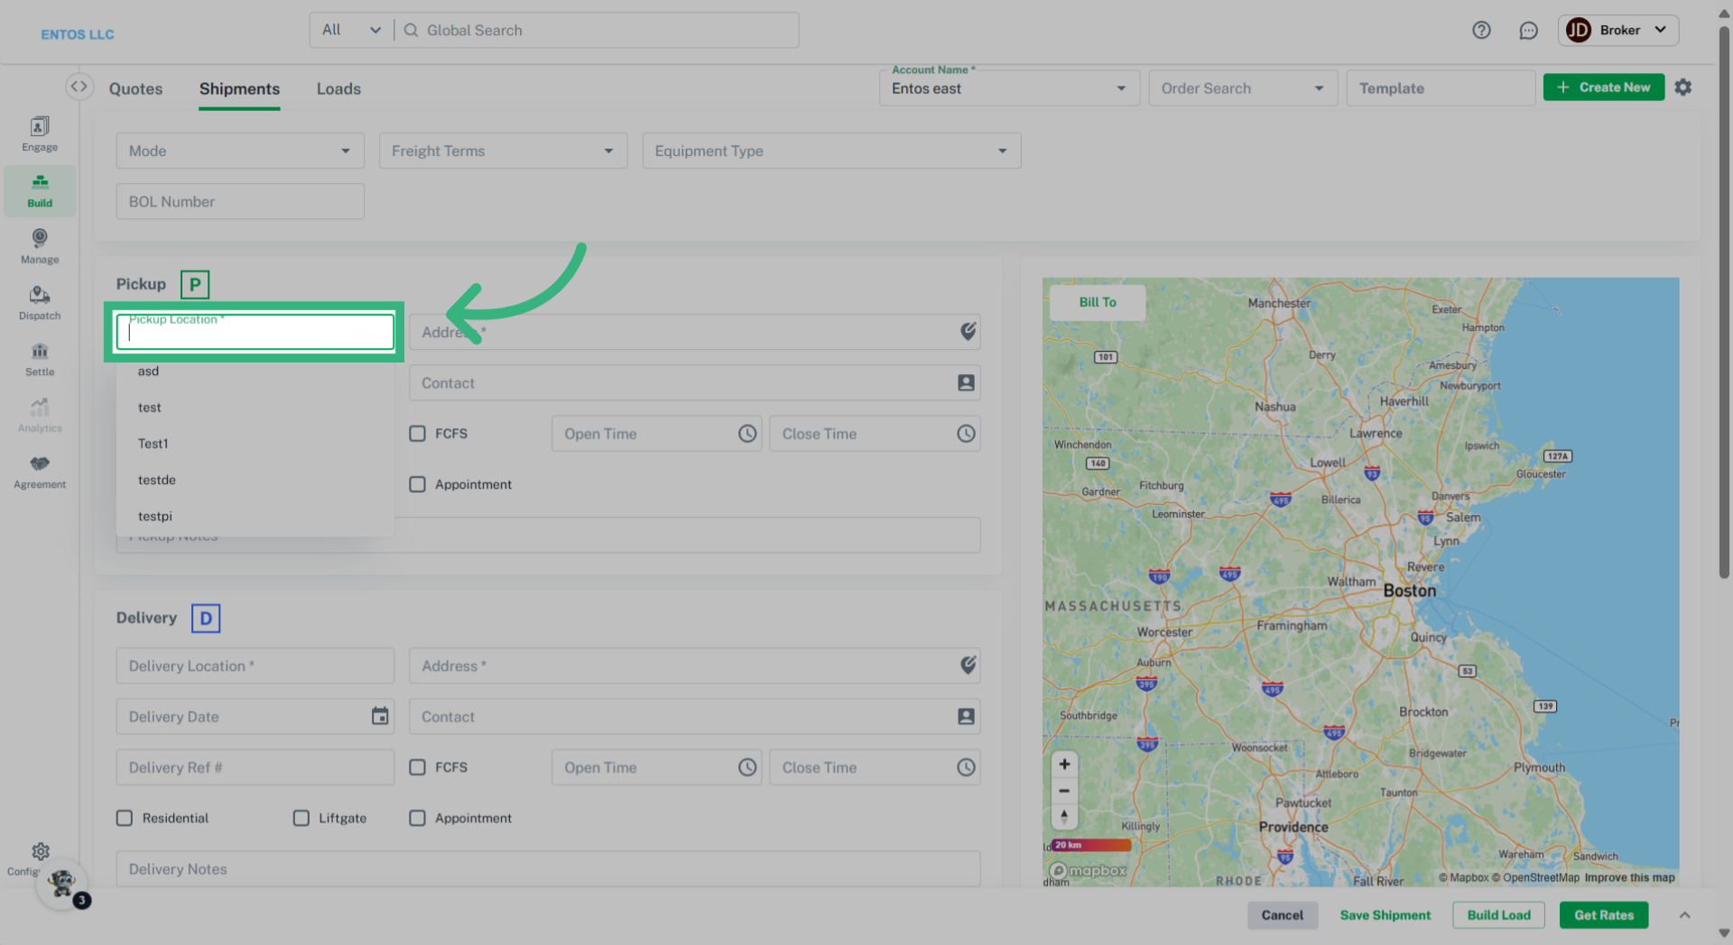
Task: Click the map zoom in button
Action: 1064,765
